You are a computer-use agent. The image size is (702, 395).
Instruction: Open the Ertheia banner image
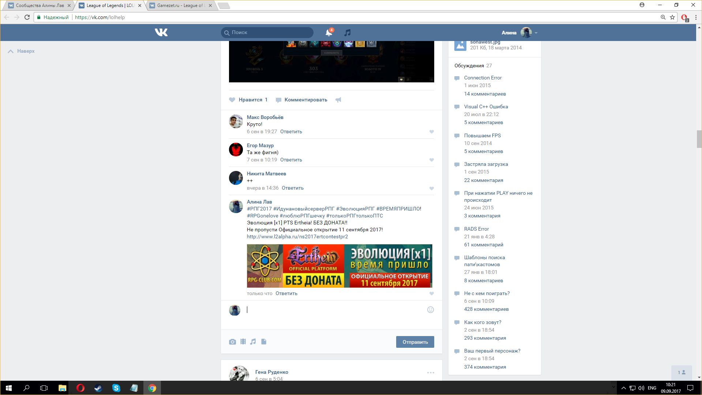pyautogui.click(x=339, y=266)
